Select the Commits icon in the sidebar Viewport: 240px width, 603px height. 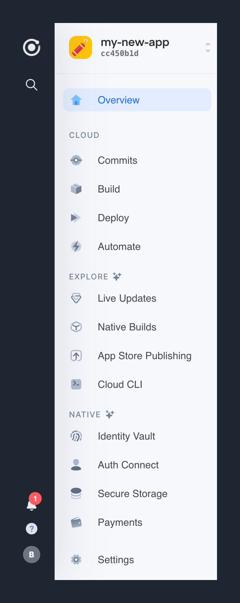(x=76, y=160)
